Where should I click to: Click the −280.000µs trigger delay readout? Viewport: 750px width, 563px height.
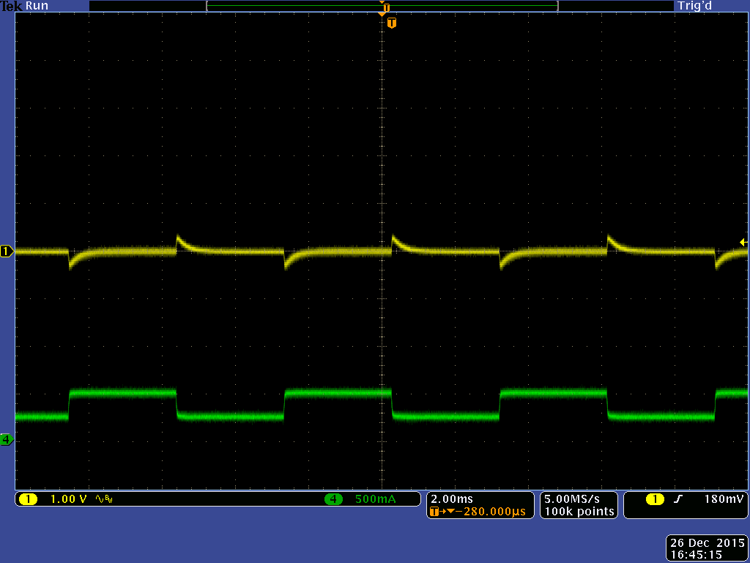point(490,511)
